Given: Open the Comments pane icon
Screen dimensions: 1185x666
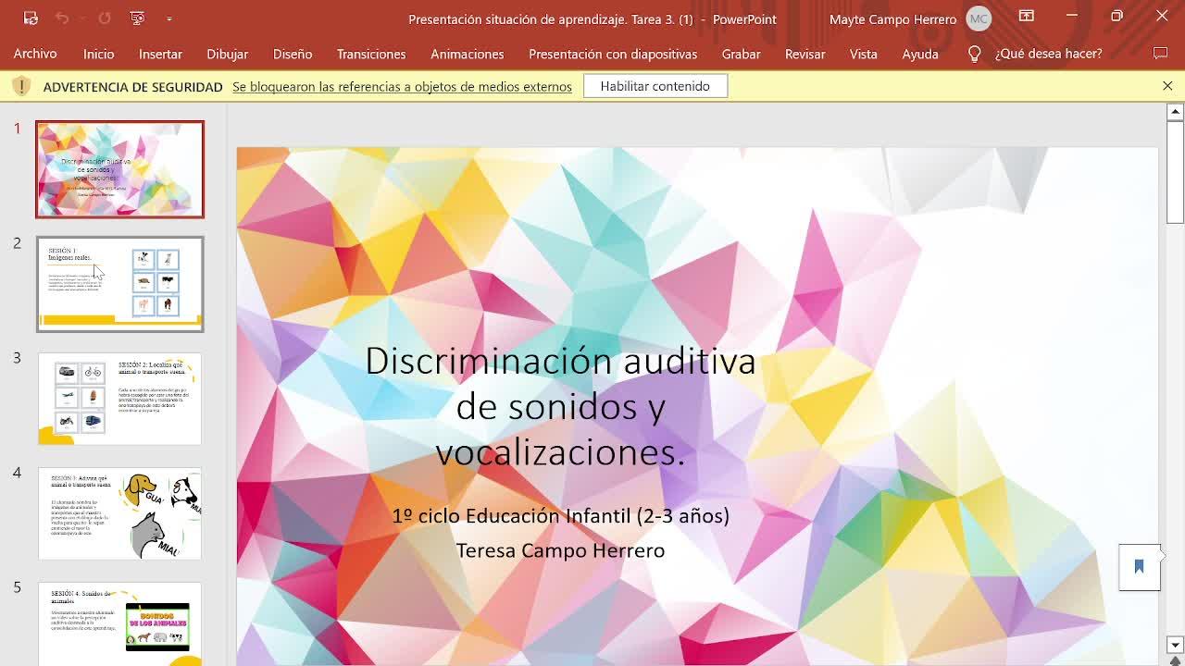Looking at the screenshot, I should (1160, 54).
